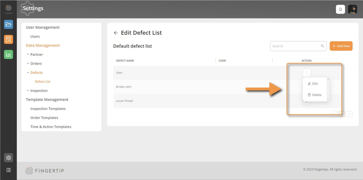Viewport: 363px width, 180px height.
Task: Go back using the arrow beside Edit Defect List
Action: click(116, 33)
